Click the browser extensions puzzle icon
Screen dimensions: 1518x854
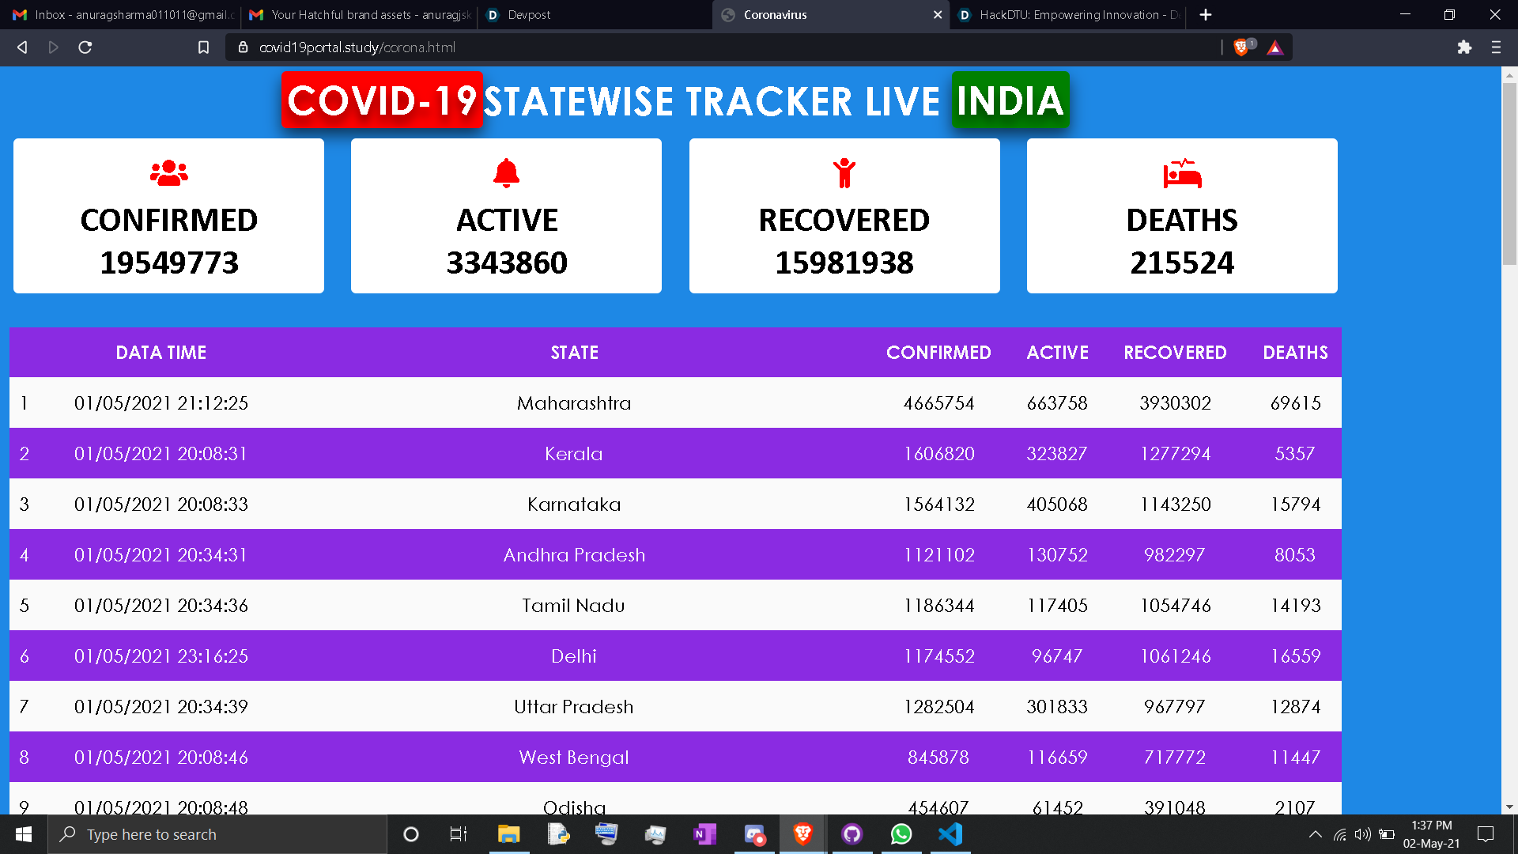pyautogui.click(x=1464, y=47)
